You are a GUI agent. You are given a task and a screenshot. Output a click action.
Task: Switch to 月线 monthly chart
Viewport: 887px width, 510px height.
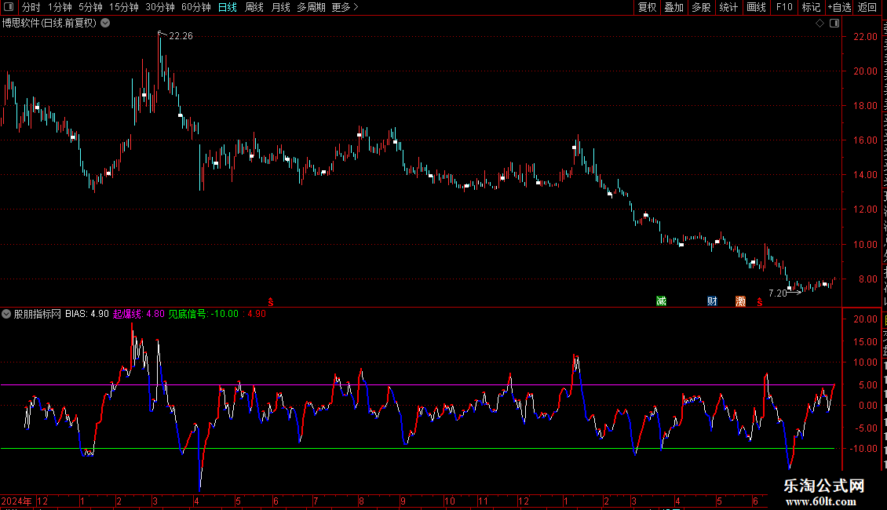280,7
